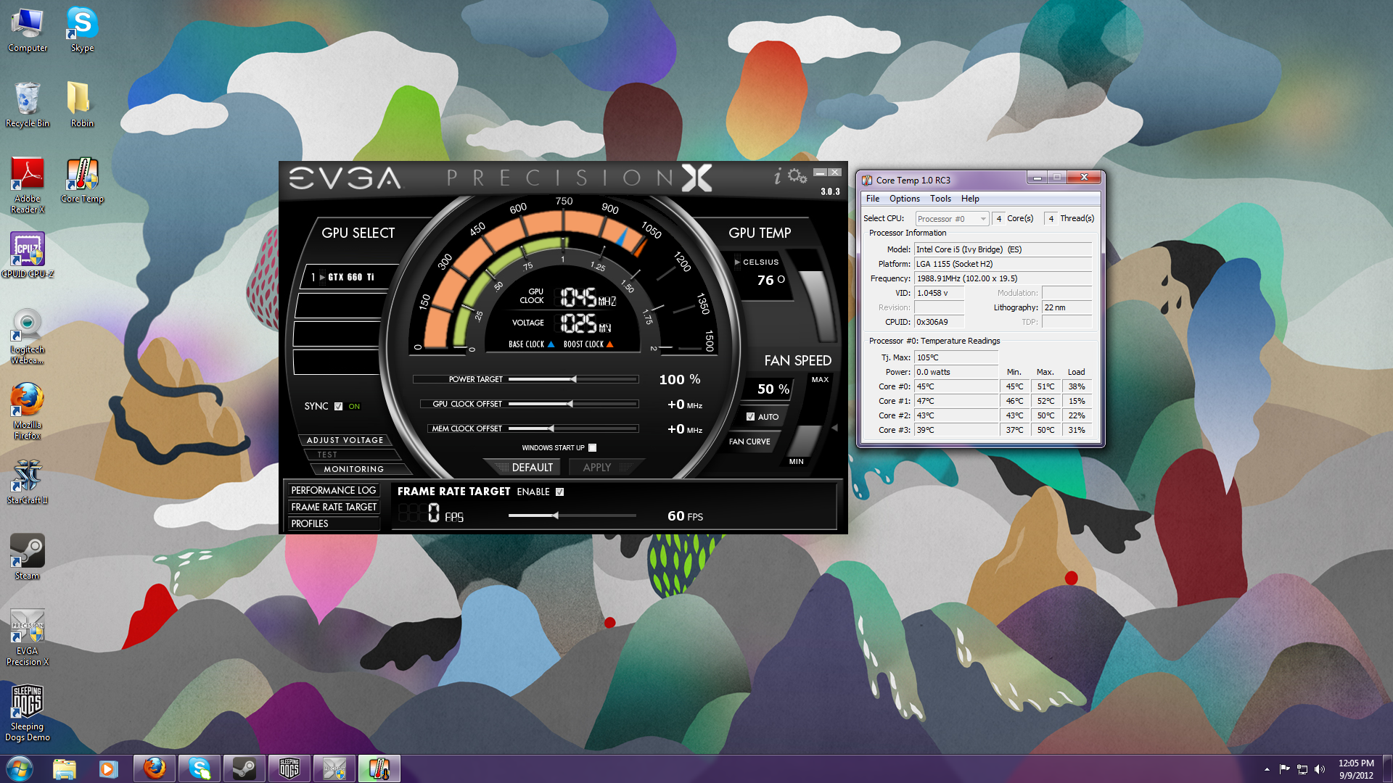Switch to Profiles tab

(x=333, y=524)
